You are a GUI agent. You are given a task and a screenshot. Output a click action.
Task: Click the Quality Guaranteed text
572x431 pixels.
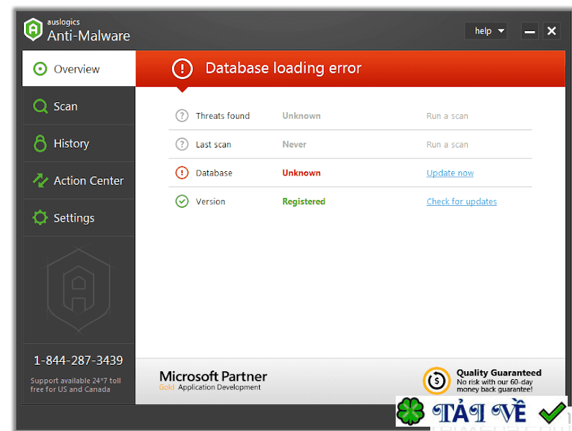point(499,373)
